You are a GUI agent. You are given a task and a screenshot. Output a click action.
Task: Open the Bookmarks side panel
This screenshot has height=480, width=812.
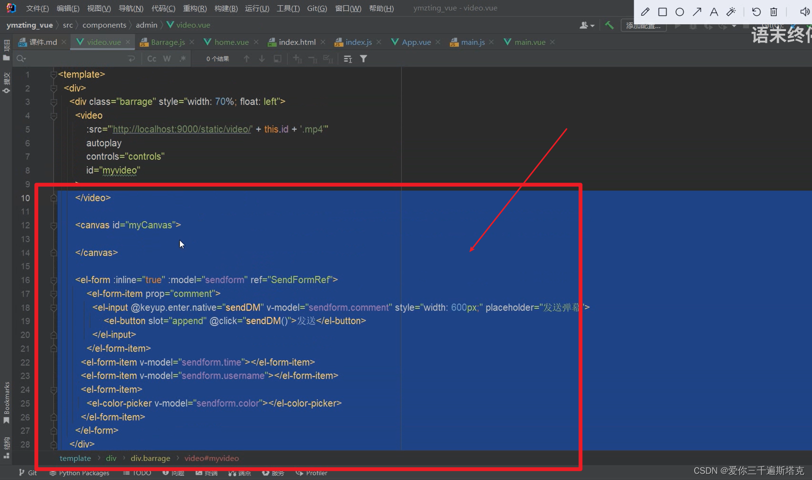click(x=7, y=402)
